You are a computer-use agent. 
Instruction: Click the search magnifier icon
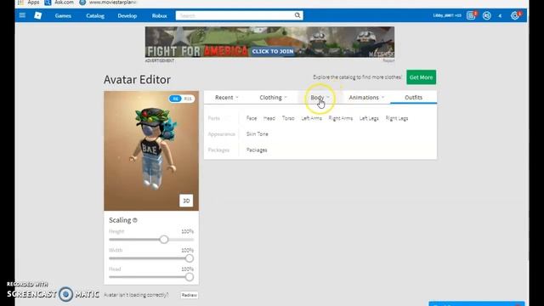(x=297, y=15)
